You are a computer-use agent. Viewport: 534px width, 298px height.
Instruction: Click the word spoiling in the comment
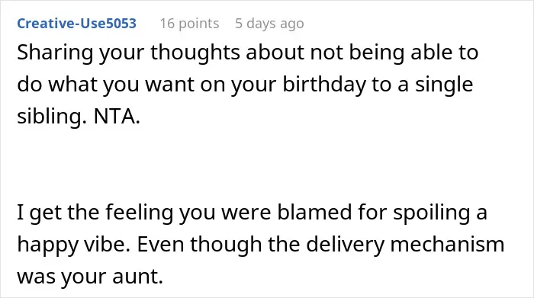[x=431, y=213]
